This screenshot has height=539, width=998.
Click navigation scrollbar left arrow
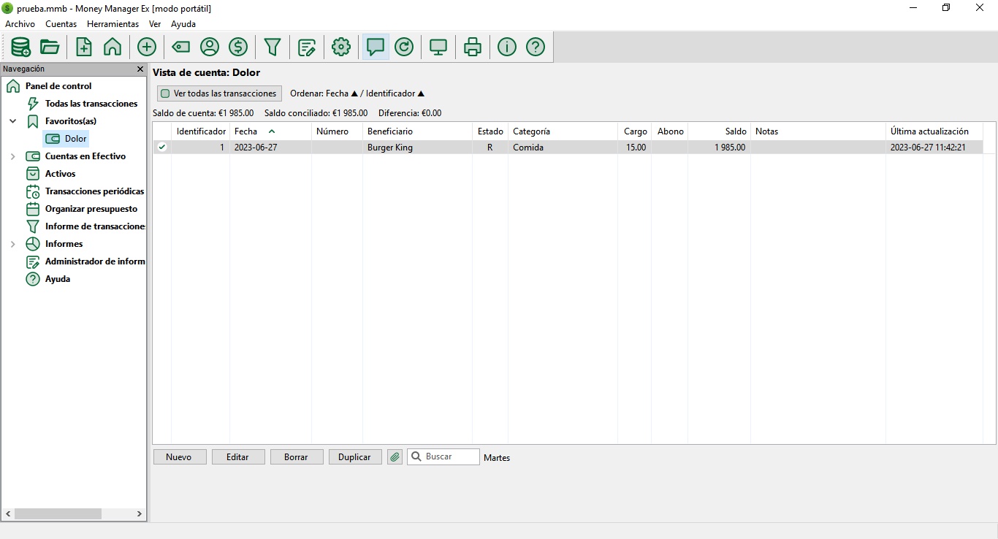click(8, 514)
